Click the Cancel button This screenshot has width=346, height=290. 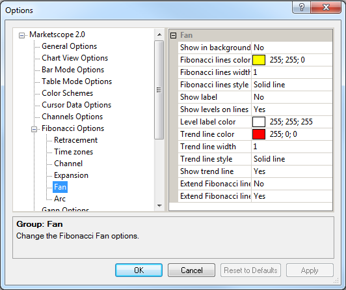[191, 270]
